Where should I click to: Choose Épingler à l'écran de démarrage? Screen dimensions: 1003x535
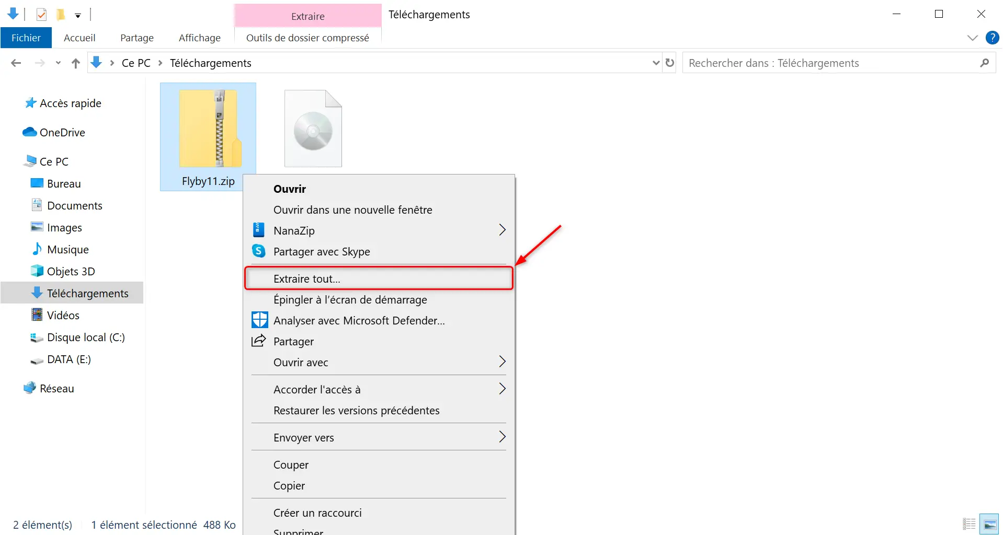[x=379, y=299]
